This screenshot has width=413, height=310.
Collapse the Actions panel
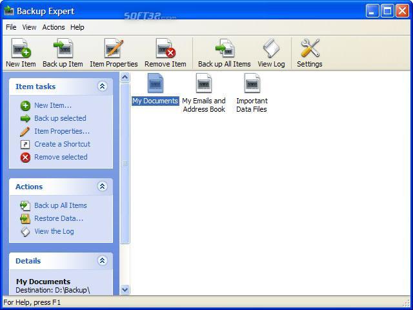coord(102,187)
